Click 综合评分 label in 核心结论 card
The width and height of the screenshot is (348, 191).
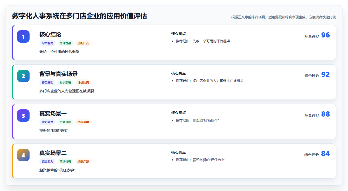point(312,36)
